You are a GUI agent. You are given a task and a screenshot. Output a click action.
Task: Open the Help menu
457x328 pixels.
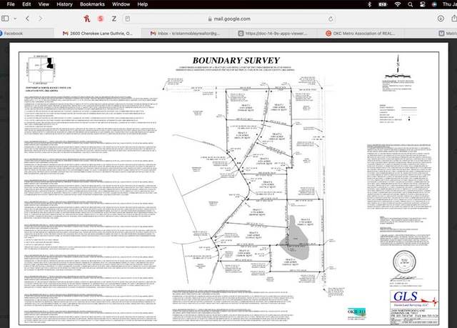pyautogui.click(x=143, y=4)
